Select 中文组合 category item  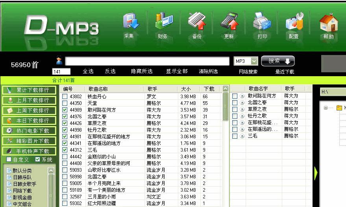(x=22, y=204)
